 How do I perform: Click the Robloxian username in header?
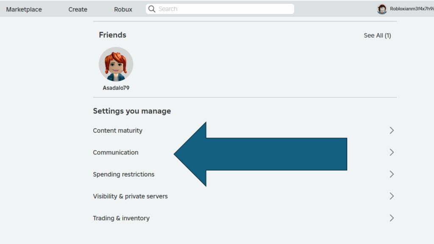(411, 9)
